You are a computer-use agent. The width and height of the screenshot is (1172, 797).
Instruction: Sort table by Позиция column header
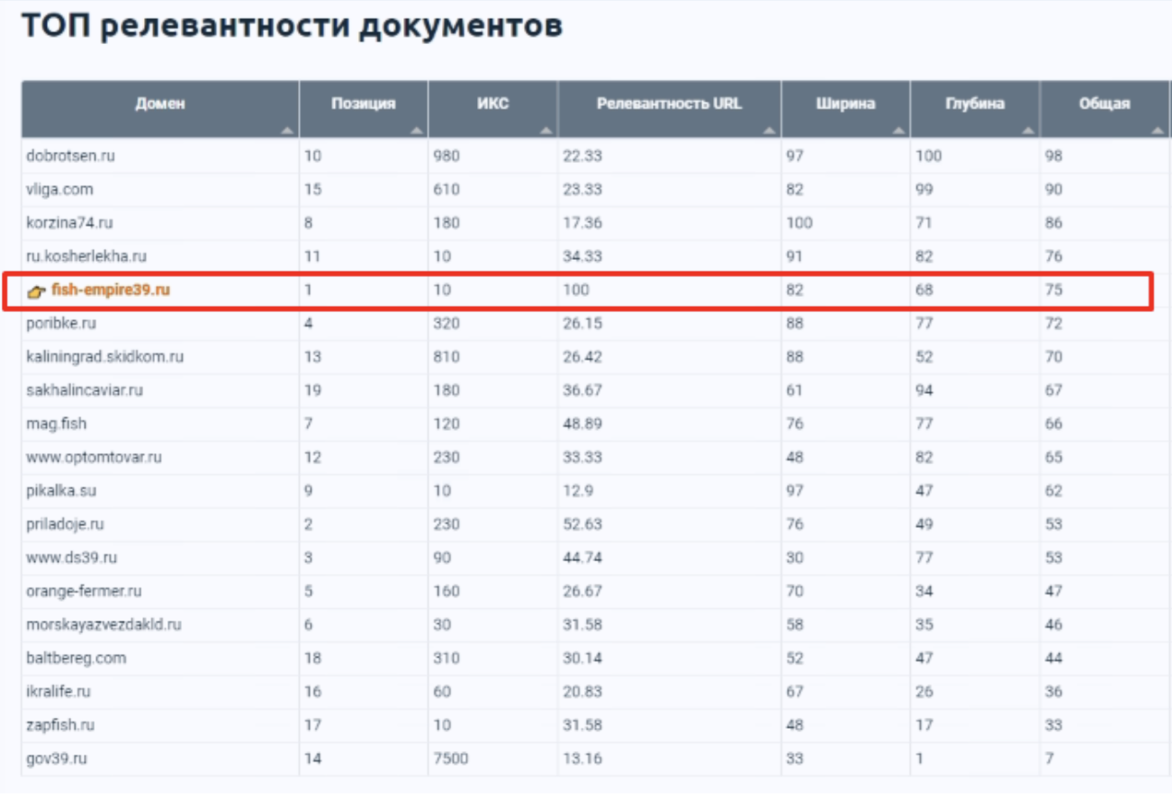pyautogui.click(x=364, y=109)
